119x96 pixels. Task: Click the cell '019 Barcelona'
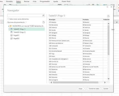point(66,25)
